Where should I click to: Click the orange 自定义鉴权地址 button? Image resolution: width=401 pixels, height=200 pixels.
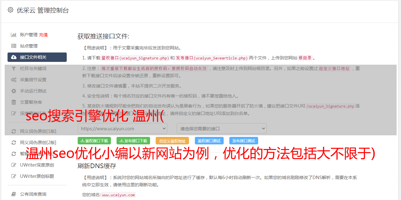[172, 141]
